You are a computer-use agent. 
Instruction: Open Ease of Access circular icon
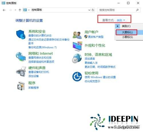pos(77,77)
